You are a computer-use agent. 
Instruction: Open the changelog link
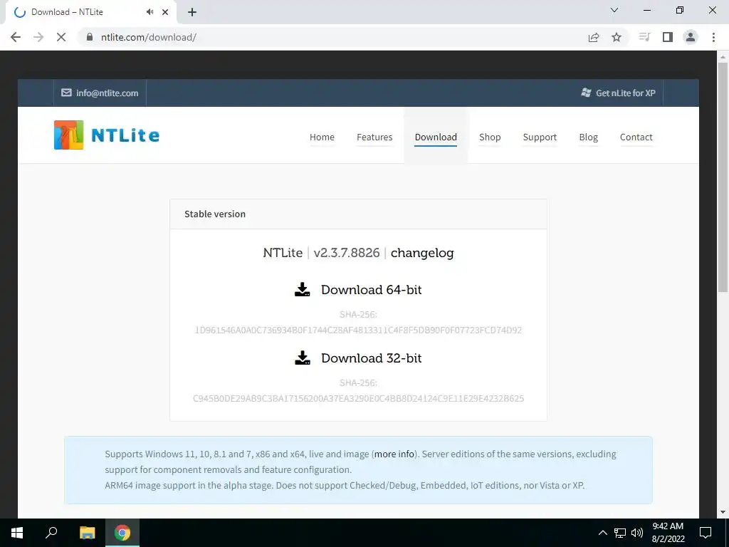[422, 253]
